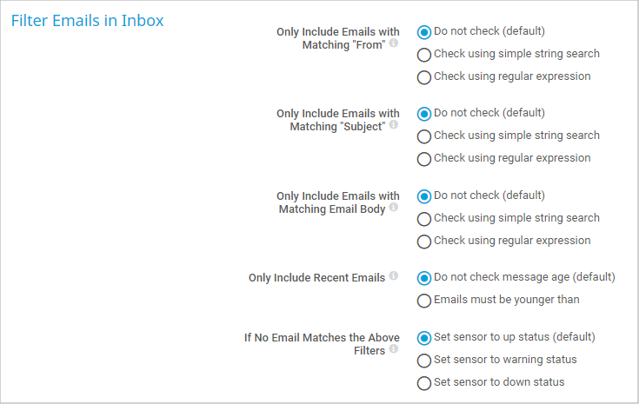Choose Set sensor to down status
This screenshot has width=639, height=404.
point(424,383)
